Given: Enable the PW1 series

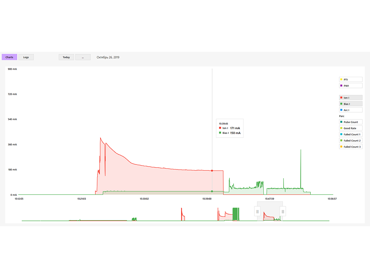Looking at the screenshot, I should (350, 86).
